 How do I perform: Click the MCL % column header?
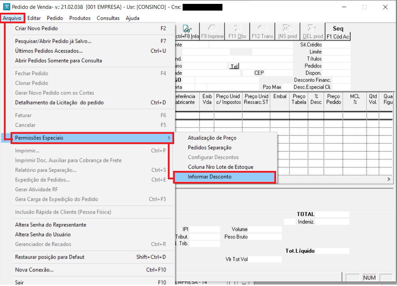tap(355, 99)
